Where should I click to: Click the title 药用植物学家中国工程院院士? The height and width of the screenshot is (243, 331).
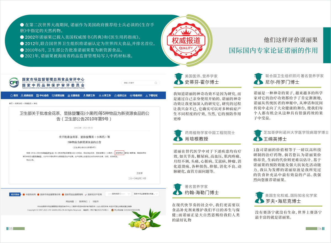(x=210, y=132)
